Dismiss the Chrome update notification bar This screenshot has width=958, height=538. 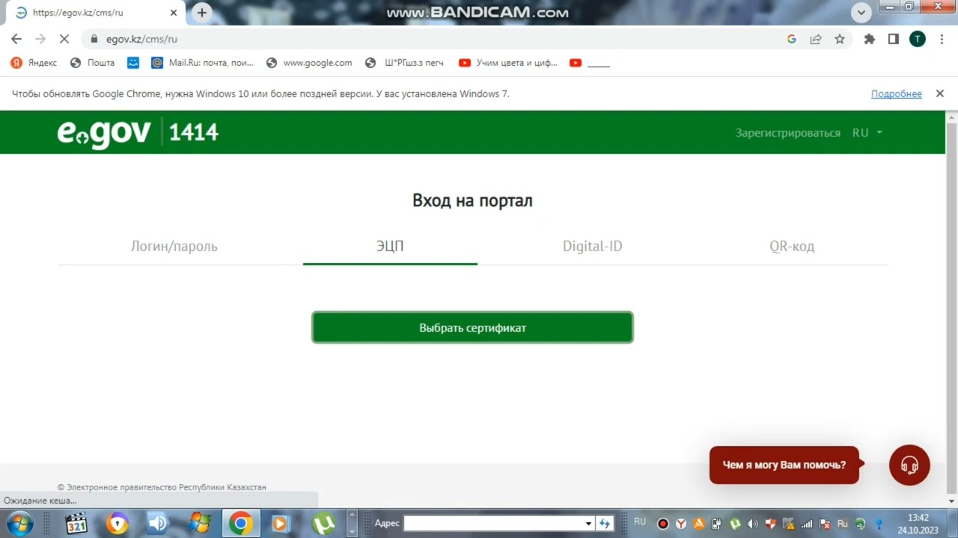coord(939,93)
